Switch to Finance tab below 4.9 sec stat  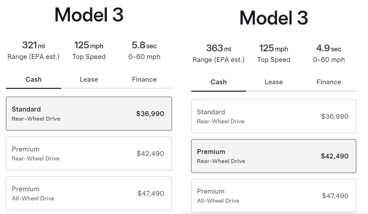(328, 82)
